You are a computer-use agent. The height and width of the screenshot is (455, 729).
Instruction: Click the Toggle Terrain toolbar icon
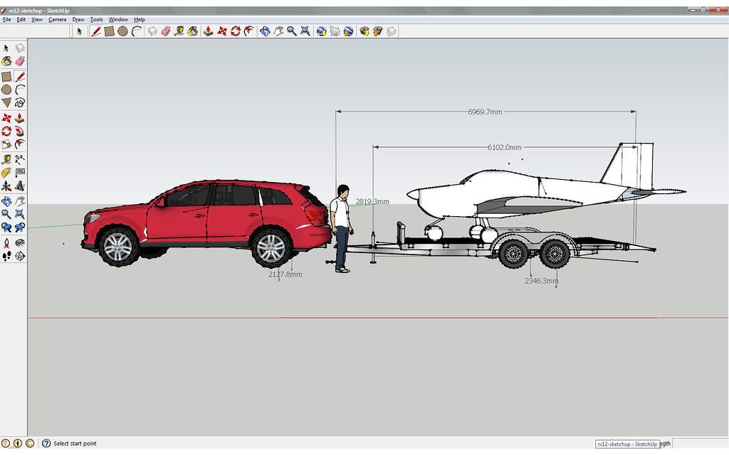click(335, 31)
